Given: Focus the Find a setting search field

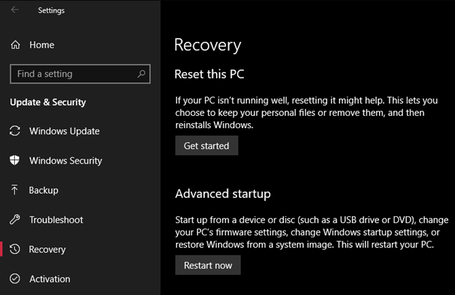Looking at the screenshot, I should tap(71, 74).
